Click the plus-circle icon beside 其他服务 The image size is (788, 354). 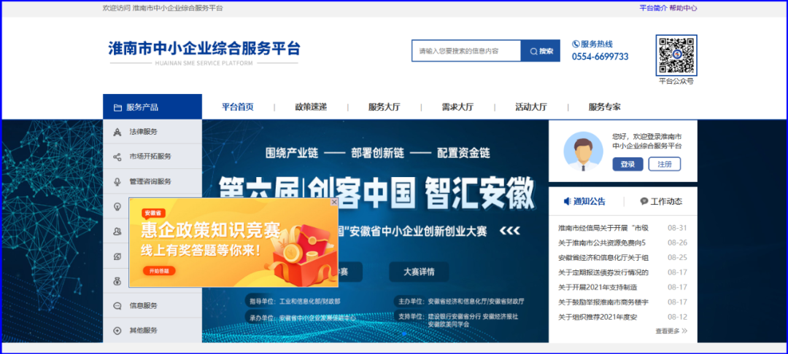[117, 331]
